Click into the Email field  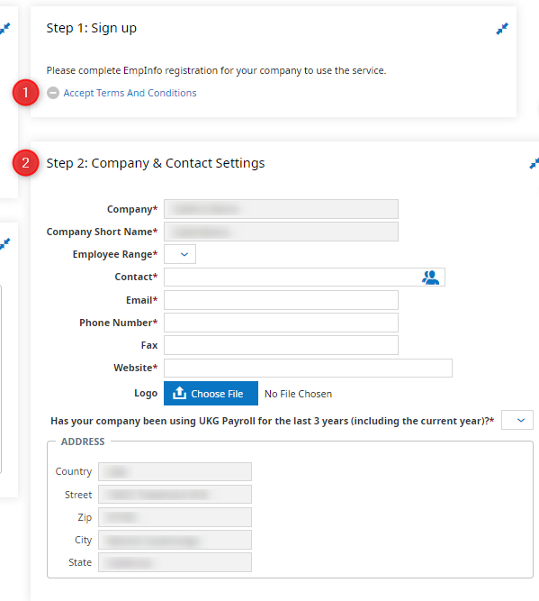[x=281, y=300]
